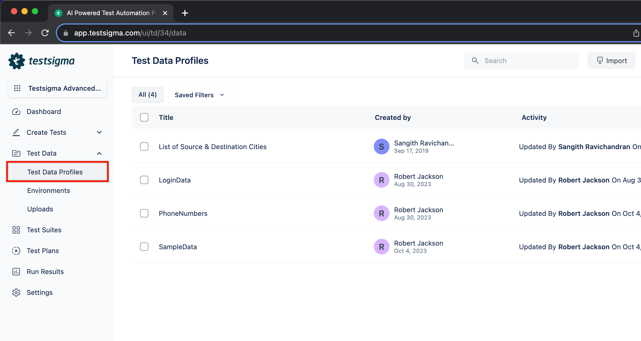Click the Import button
The image size is (641, 341).
pos(611,60)
